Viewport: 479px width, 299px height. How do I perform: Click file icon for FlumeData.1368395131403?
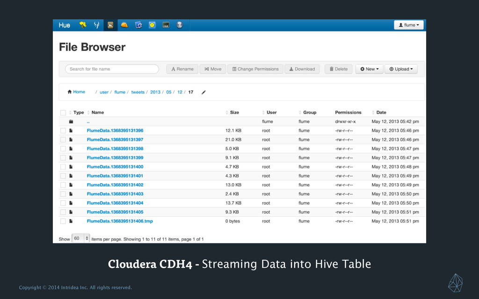(71, 194)
